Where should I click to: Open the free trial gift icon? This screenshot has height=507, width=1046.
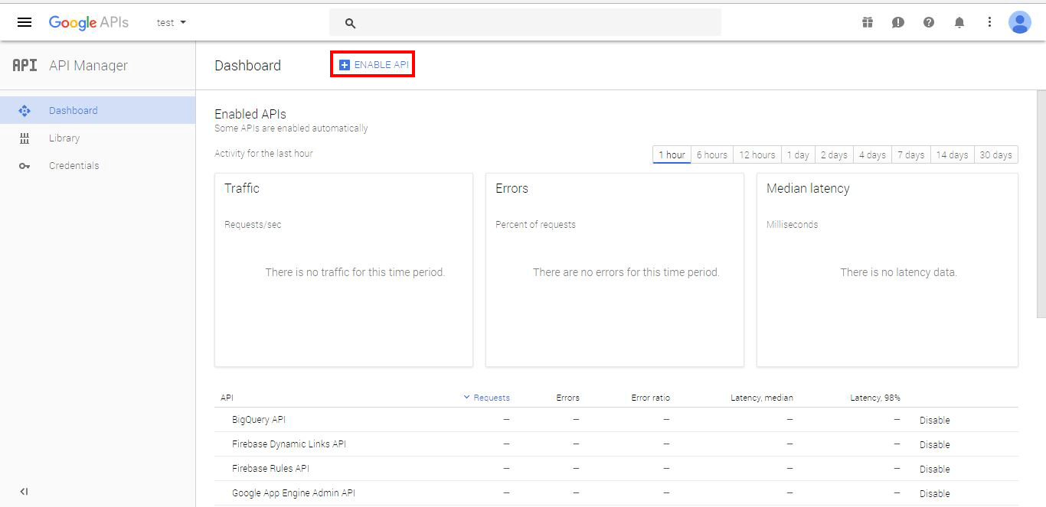click(x=868, y=22)
